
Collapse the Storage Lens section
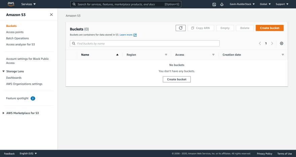point(3,71)
